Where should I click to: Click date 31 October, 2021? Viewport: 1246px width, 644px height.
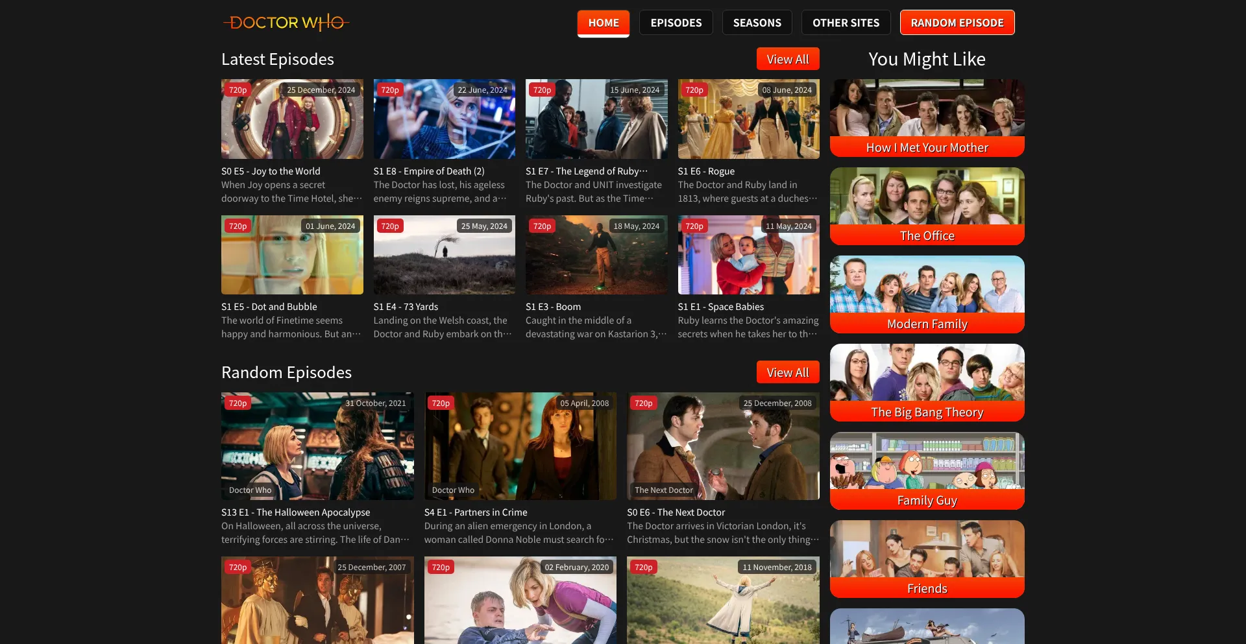376,403
